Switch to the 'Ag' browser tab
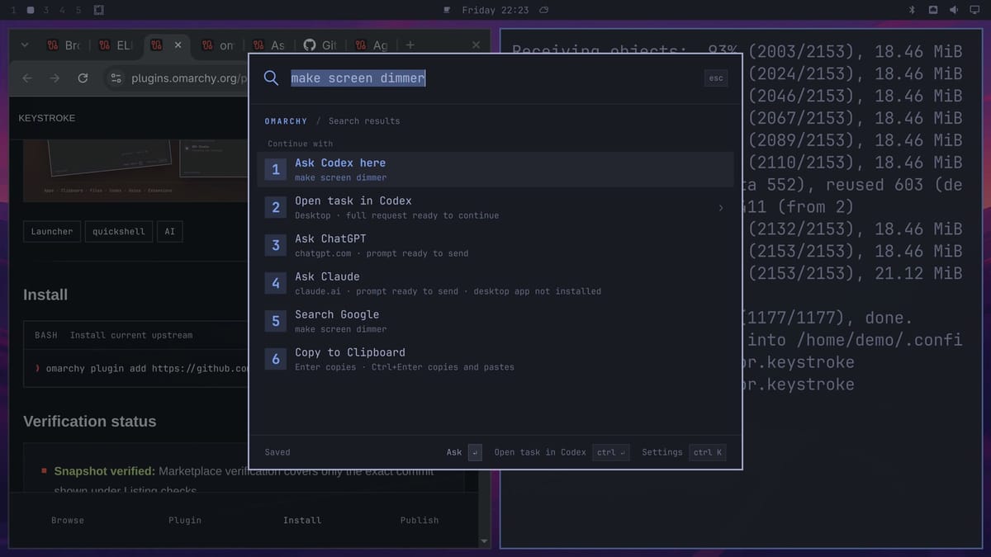This screenshot has height=557, width=991. (x=372, y=45)
